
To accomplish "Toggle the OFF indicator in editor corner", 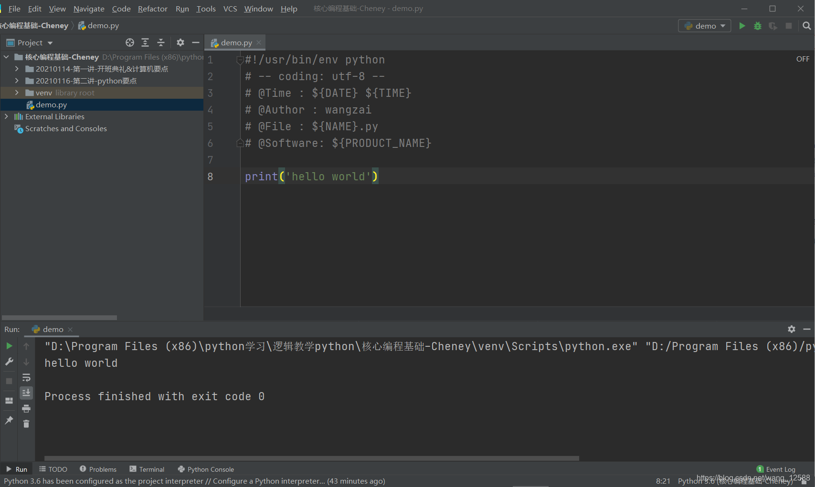I will tap(803, 59).
